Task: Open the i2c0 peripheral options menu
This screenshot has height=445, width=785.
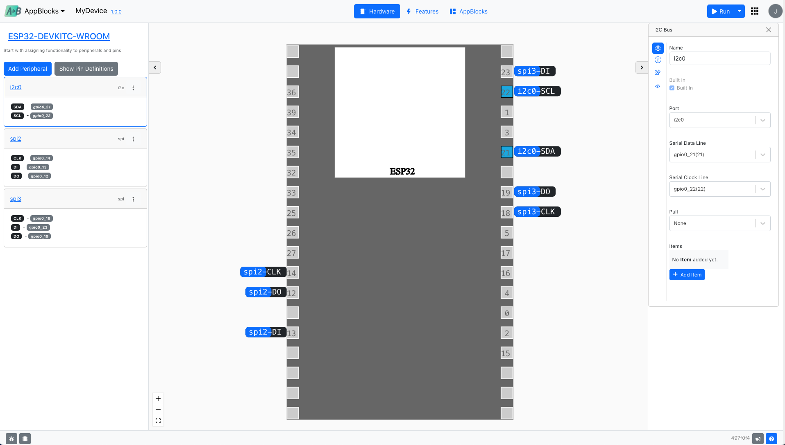Action: [x=133, y=88]
